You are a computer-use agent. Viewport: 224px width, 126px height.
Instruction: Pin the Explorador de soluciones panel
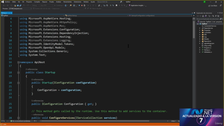[x=220, y=13]
